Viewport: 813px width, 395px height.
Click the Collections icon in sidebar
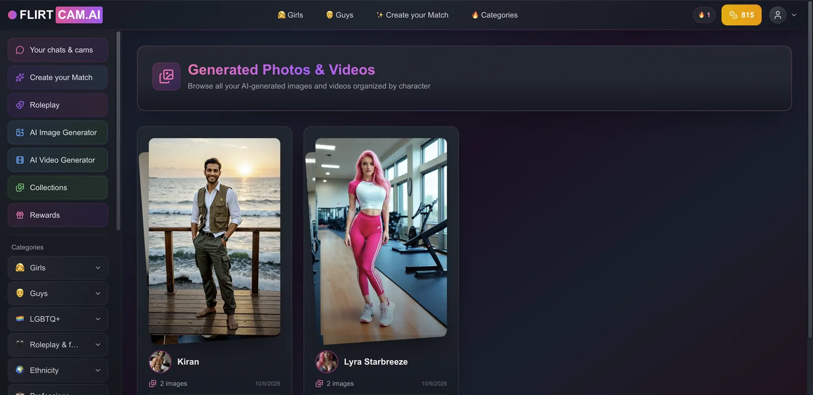coord(20,187)
